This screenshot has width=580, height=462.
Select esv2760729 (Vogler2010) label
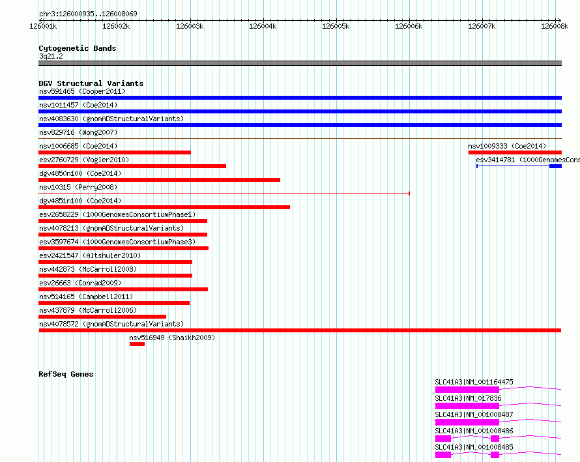point(84,160)
